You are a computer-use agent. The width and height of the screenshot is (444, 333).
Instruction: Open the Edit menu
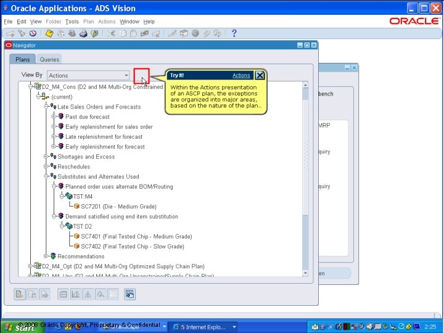click(21, 22)
